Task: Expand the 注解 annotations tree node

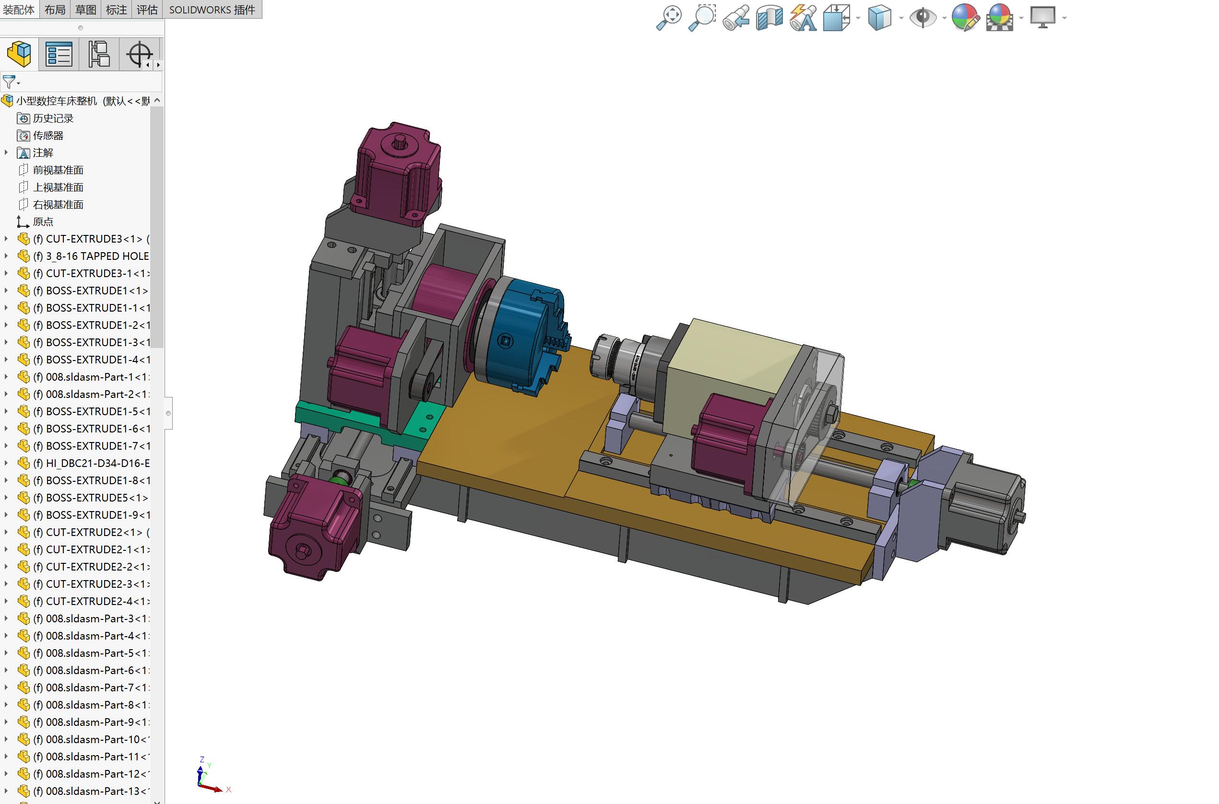Action: pos(6,152)
